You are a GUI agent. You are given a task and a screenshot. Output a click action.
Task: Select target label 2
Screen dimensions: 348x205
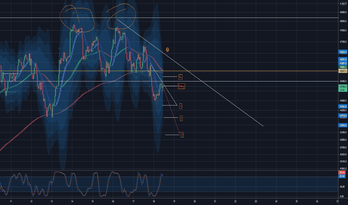(181, 119)
